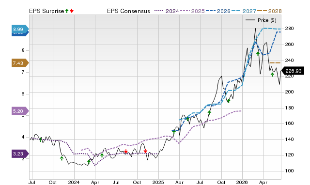Click the EPS Consensus legend title
Screen dimensions: 310x185
(128, 11)
